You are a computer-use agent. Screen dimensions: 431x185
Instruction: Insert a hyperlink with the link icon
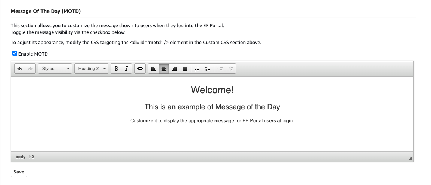coord(140,69)
